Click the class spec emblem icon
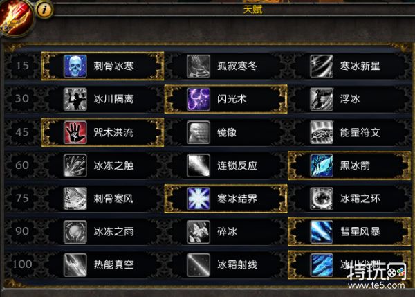This screenshot has width=415, height=297. [x=16, y=17]
